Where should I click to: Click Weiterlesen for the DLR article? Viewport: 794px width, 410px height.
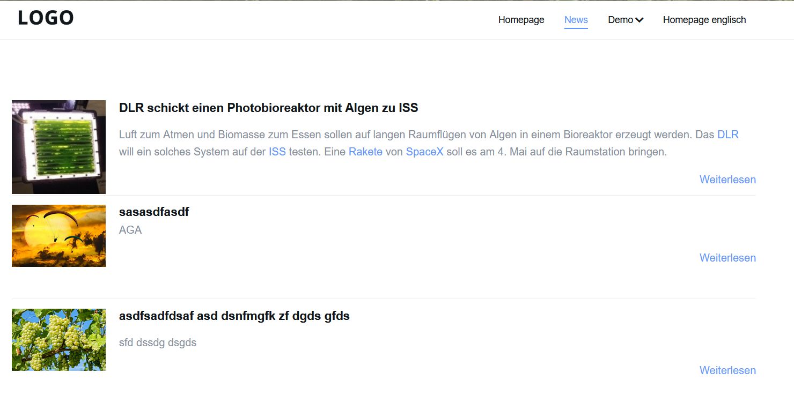tap(727, 180)
